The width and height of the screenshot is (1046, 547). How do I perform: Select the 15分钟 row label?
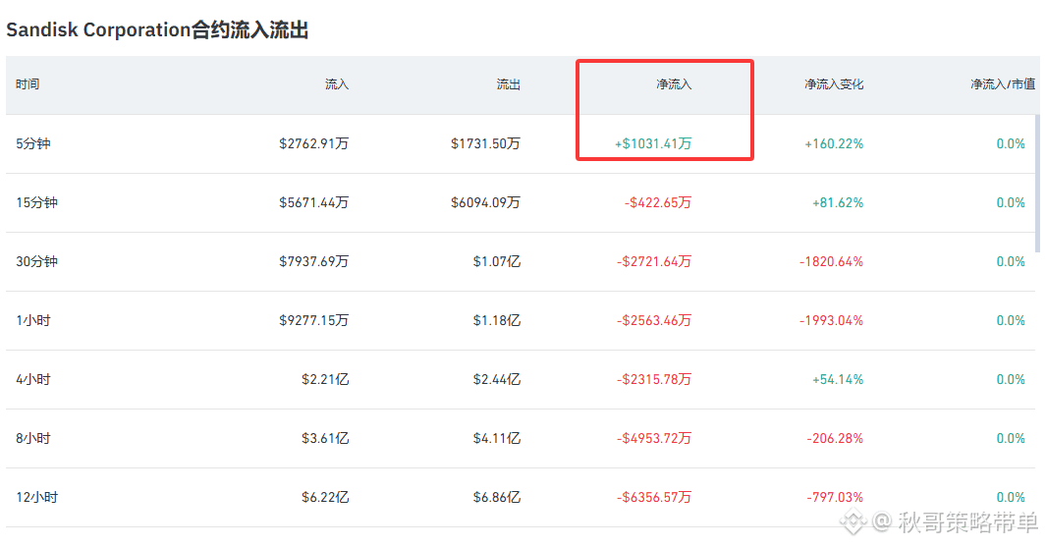click(x=36, y=202)
